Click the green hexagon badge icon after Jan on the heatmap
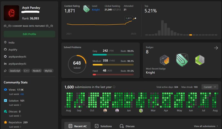Viewport: 222px width, 129px height. 141,110
